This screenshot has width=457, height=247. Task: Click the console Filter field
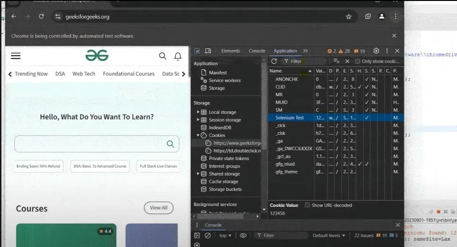(x=281, y=235)
